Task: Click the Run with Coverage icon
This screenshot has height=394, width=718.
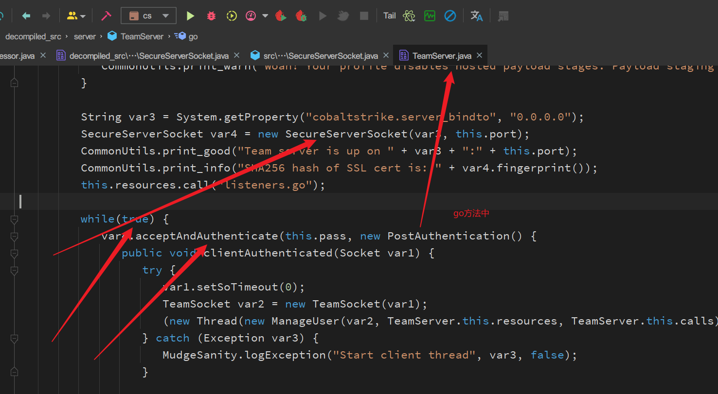Action: click(x=232, y=16)
